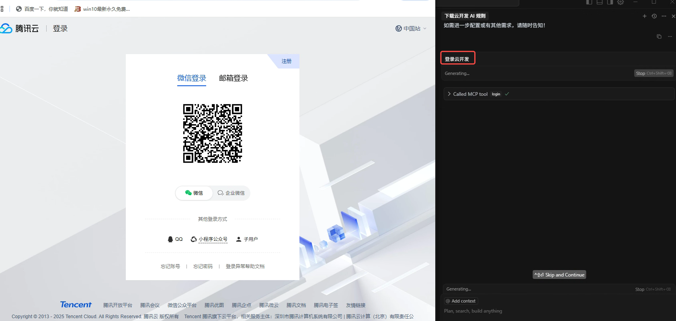Screen dimensions: 676x321
Task: Open 登录异常帮助文档 help link
Action: click(x=245, y=266)
